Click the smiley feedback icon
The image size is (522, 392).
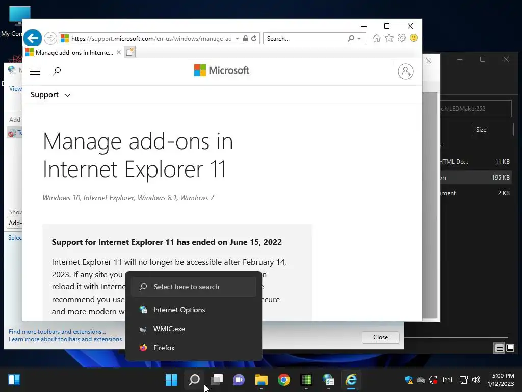414,38
